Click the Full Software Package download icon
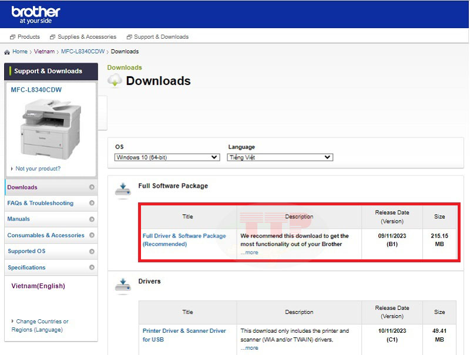Viewport: 470px width, 355px height. point(123,189)
